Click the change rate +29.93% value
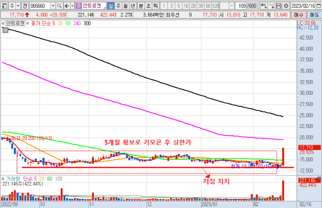The image size is (322, 208). click(x=58, y=15)
